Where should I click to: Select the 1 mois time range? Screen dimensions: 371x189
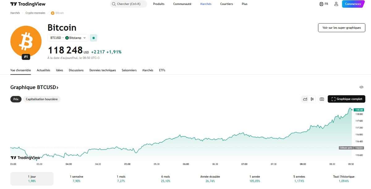click(x=121, y=178)
